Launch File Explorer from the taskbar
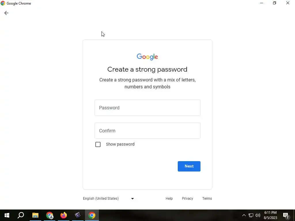 pyautogui.click(x=35, y=215)
